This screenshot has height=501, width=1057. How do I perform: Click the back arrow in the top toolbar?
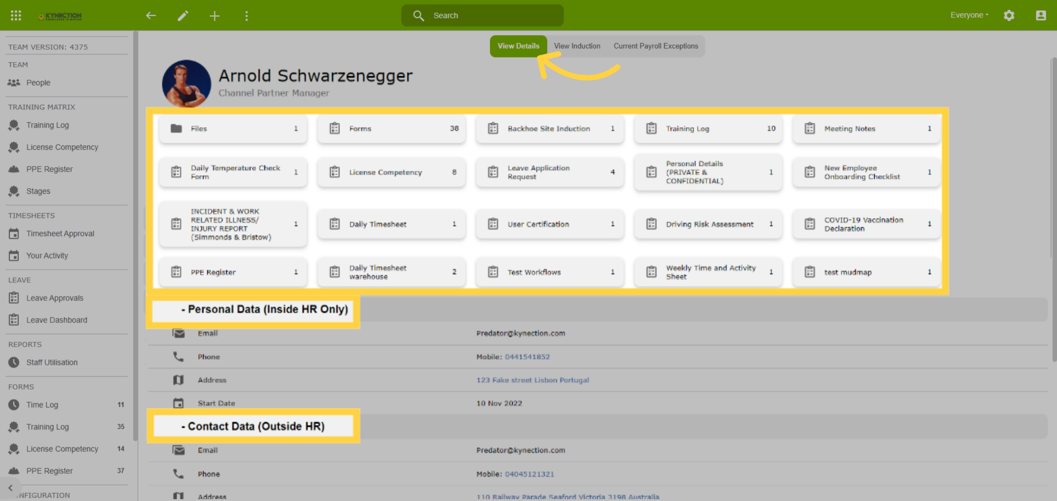[151, 16]
